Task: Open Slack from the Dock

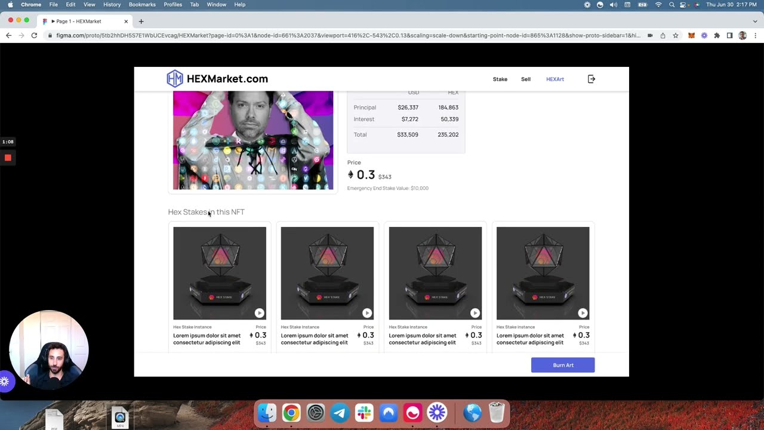Action: [364, 413]
